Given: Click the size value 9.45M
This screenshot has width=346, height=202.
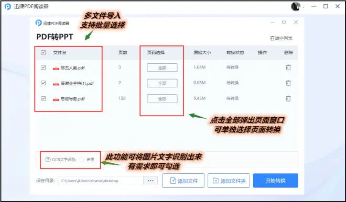Looking at the screenshot, I should (200, 98).
